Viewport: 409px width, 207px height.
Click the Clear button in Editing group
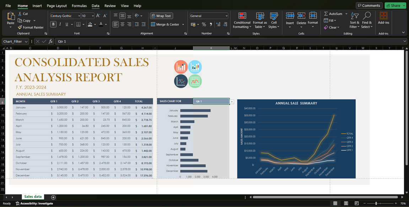(x=332, y=27)
